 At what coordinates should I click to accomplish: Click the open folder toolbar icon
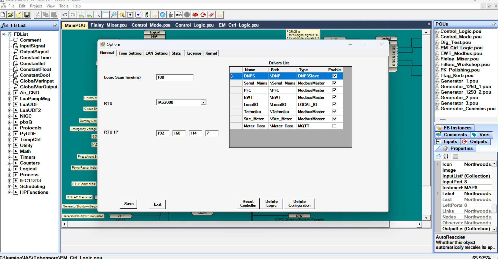pos(11,15)
